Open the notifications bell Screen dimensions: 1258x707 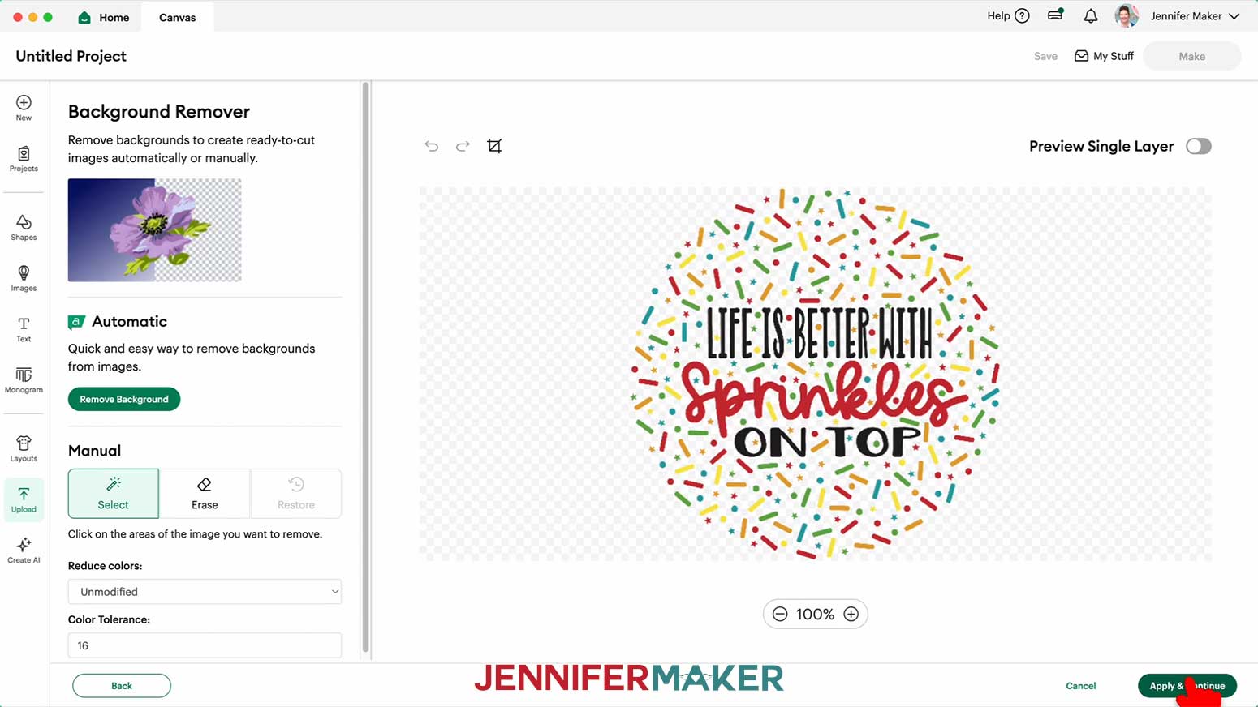coord(1090,16)
